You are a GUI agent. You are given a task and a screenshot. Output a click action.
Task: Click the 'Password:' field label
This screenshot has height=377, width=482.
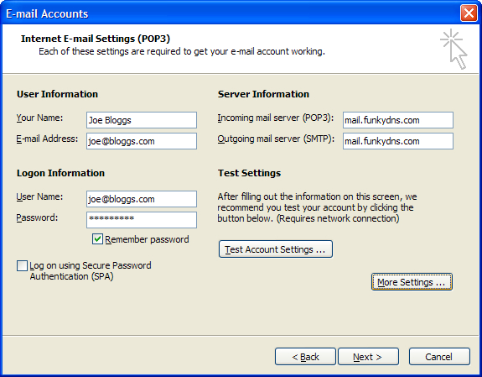pos(37,217)
